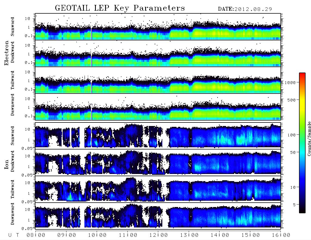This screenshot has height=240, width=311.
Task: Click the 09:00 time axis label
Action: pyautogui.click(x=67, y=235)
